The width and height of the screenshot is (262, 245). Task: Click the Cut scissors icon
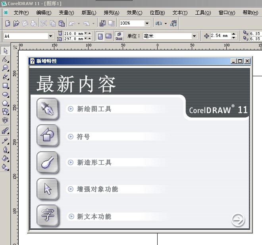click(x=44, y=23)
